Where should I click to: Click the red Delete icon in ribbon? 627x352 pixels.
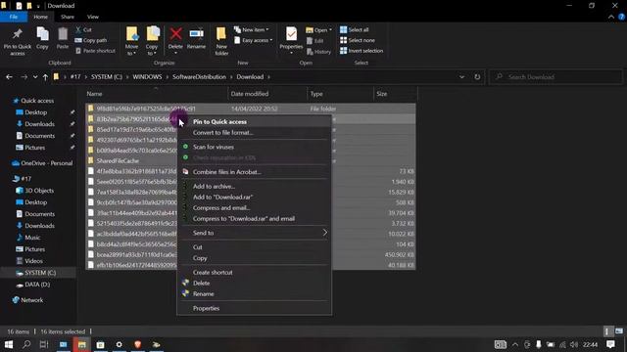(175, 34)
